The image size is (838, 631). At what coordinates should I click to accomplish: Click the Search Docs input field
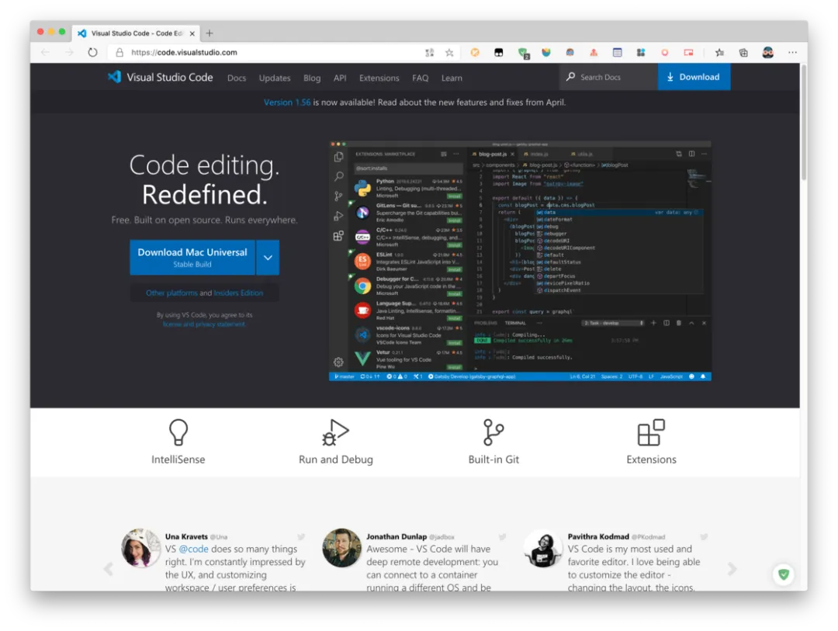(x=608, y=77)
